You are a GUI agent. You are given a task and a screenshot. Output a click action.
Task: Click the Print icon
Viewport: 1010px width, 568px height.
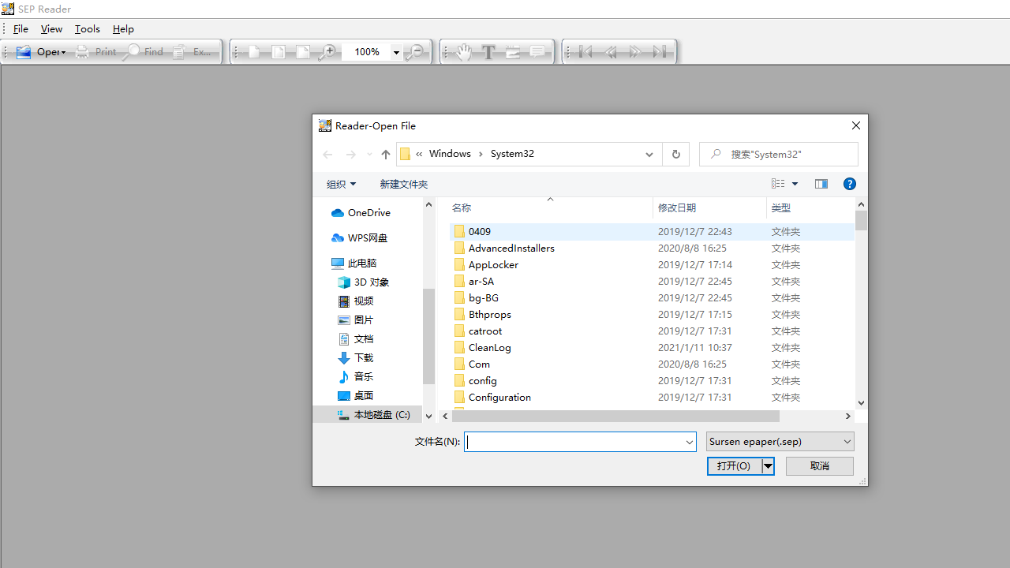tap(82, 52)
